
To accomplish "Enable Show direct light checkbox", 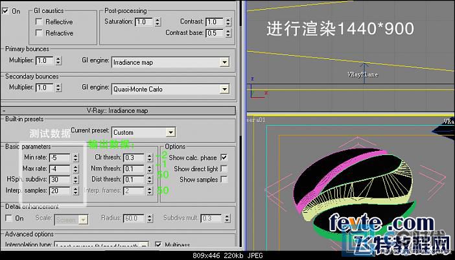I will 224,169.
